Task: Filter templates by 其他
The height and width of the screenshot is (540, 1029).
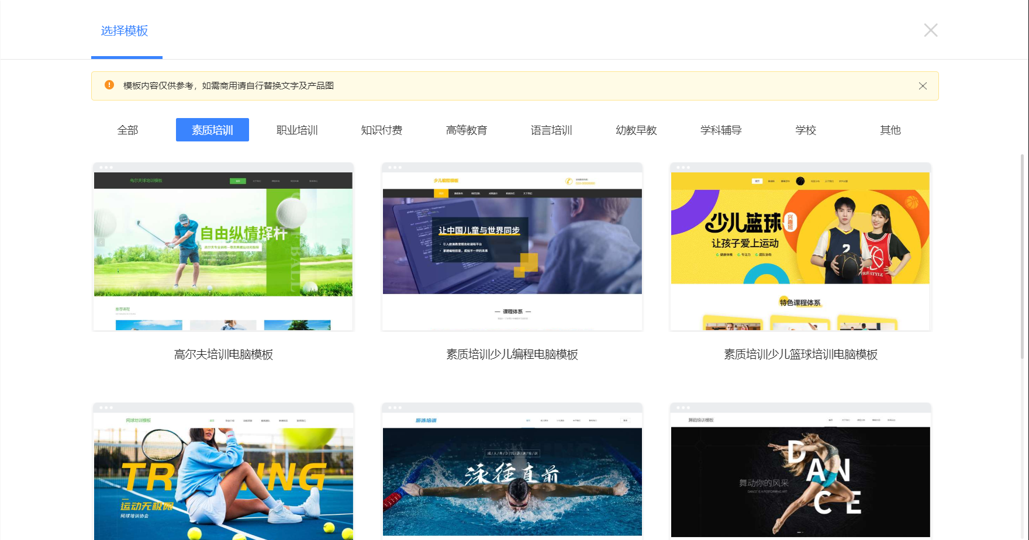Action: pos(890,130)
